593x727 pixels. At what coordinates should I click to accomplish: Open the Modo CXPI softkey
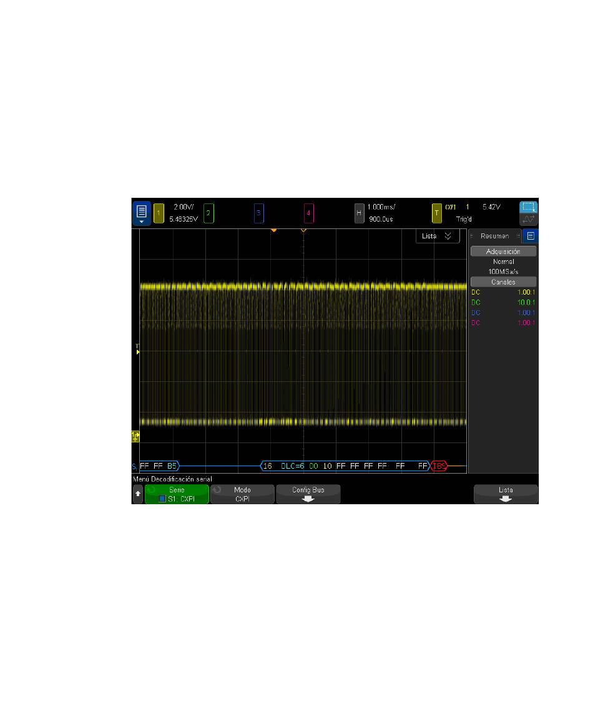coord(242,494)
